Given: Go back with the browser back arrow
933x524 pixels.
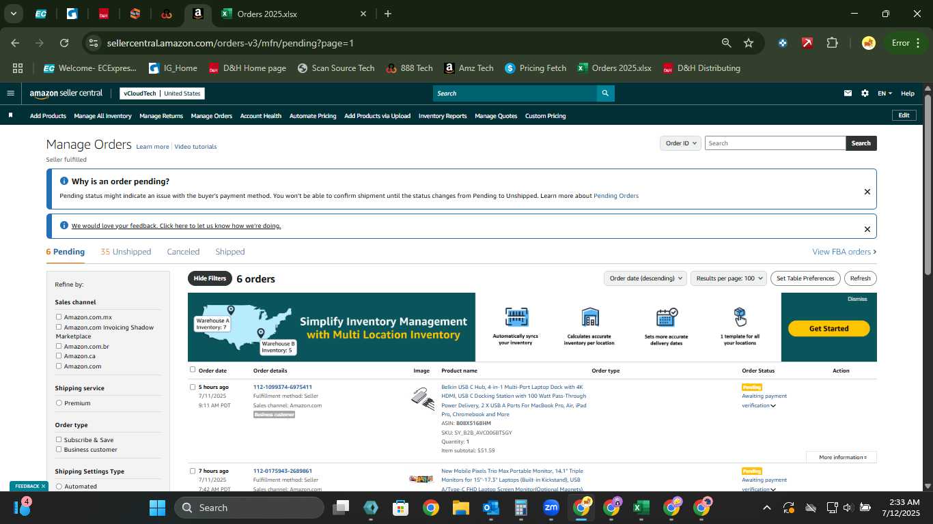Looking at the screenshot, I should click(15, 43).
